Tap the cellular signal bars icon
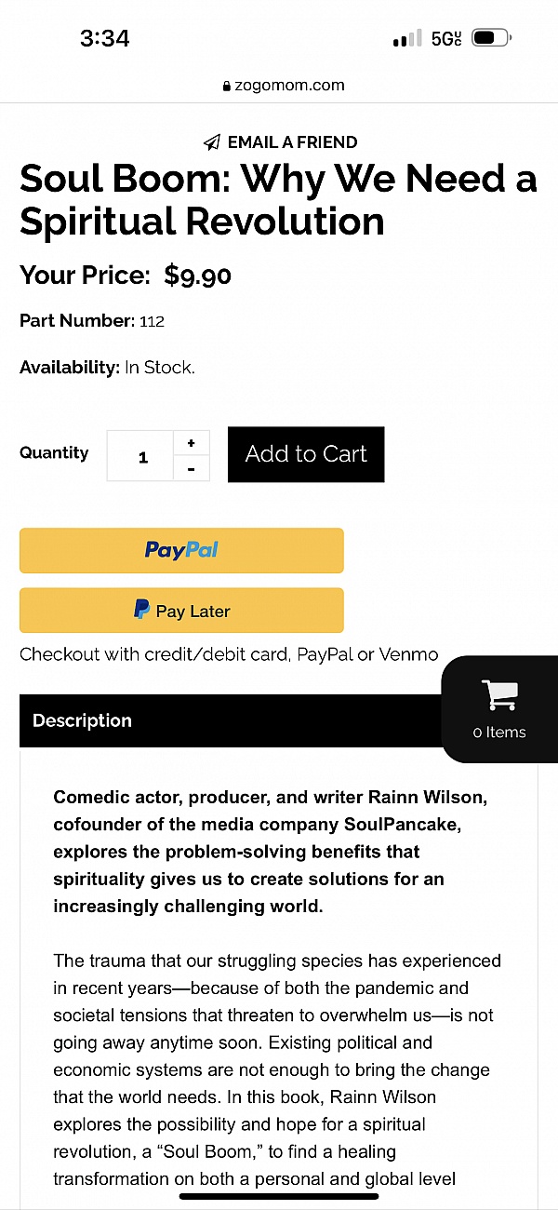Viewport: 558px width, 1210px height. click(407, 39)
